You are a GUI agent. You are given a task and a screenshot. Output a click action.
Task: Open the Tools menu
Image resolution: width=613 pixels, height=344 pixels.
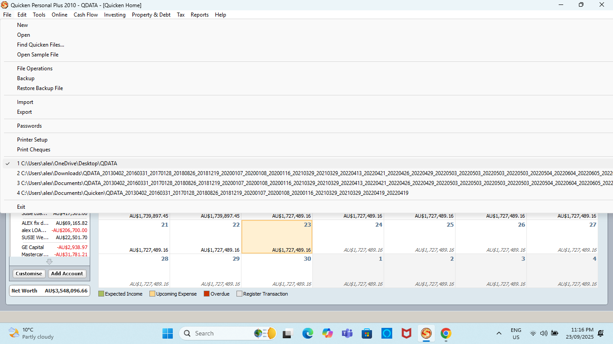point(39,15)
